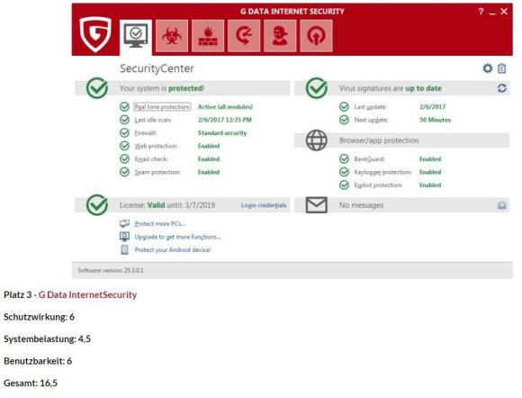This screenshot has height=398, width=522.
Task: Open Last update label
Action: point(370,107)
